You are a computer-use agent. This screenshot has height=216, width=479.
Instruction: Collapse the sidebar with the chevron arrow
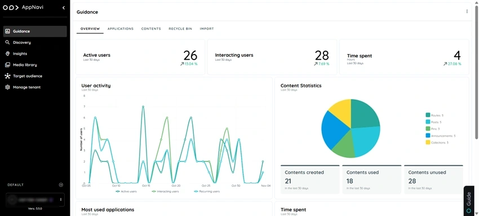click(x=64, y=8)
